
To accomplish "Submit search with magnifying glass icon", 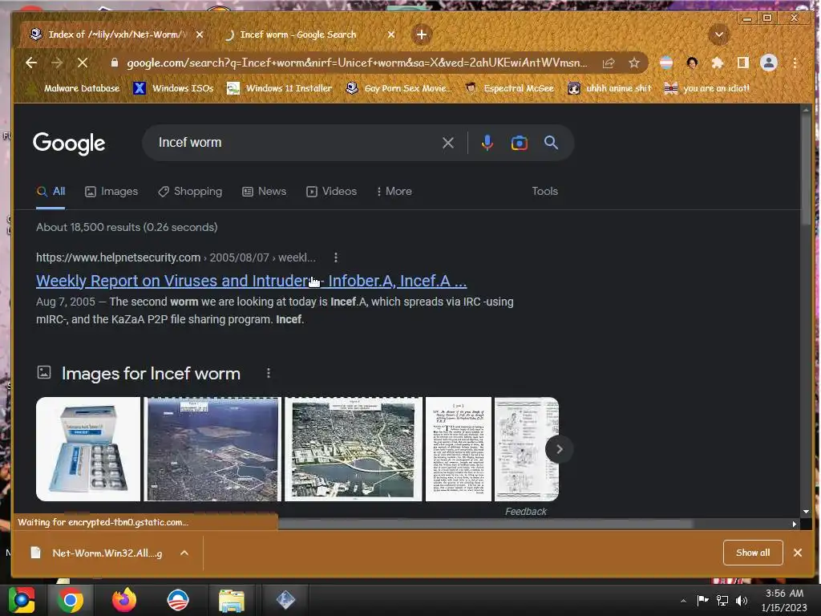I will (x=551, y=143).
